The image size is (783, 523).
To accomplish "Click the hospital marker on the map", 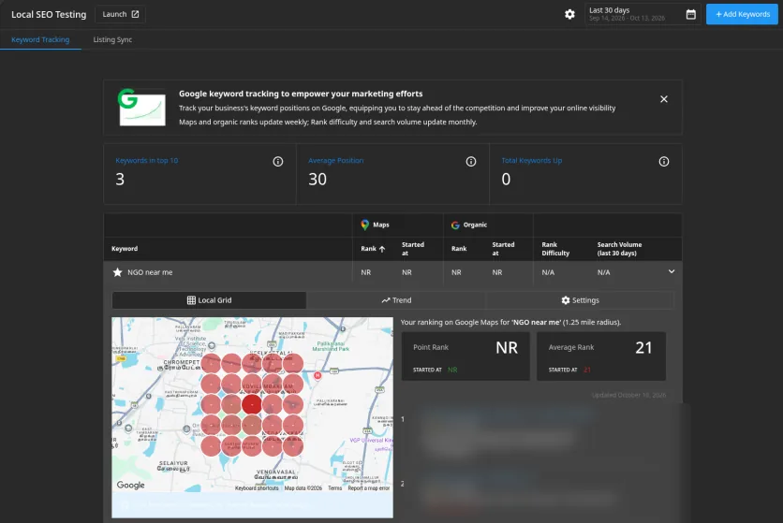I will click(318, 375).
